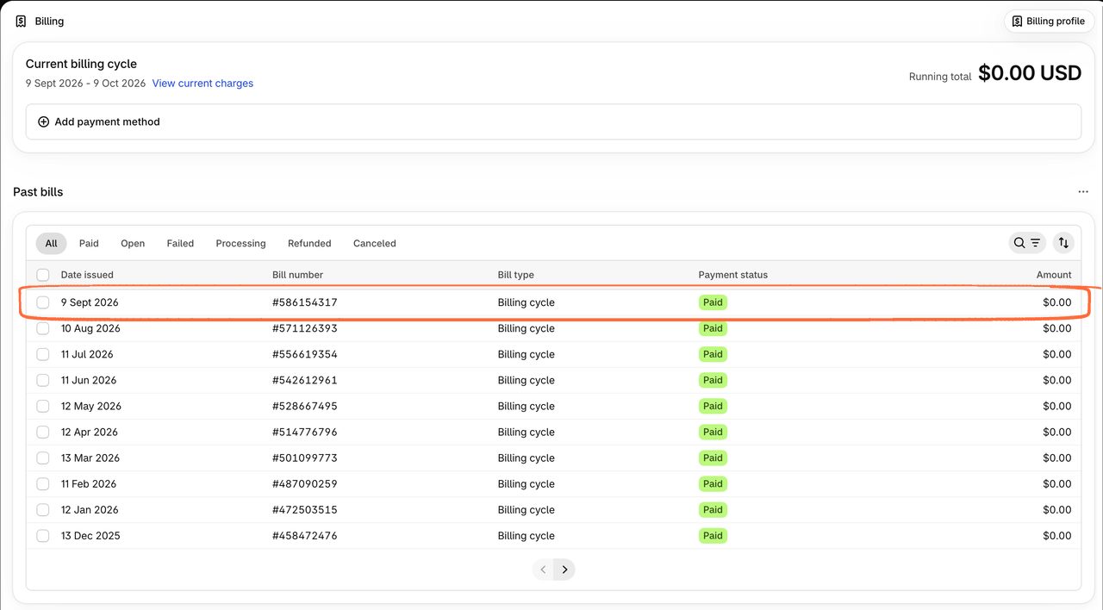Check the 9 Sept 2026 bill checkbox

[x=43, y=302]
